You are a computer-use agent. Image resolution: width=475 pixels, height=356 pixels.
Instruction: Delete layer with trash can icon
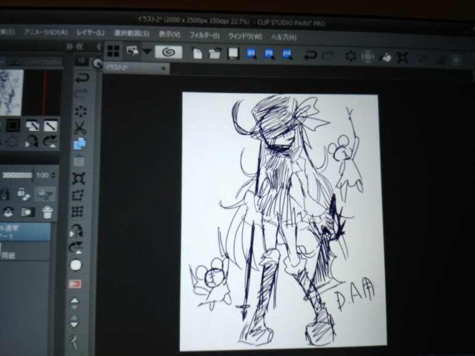tap(47, 212)
